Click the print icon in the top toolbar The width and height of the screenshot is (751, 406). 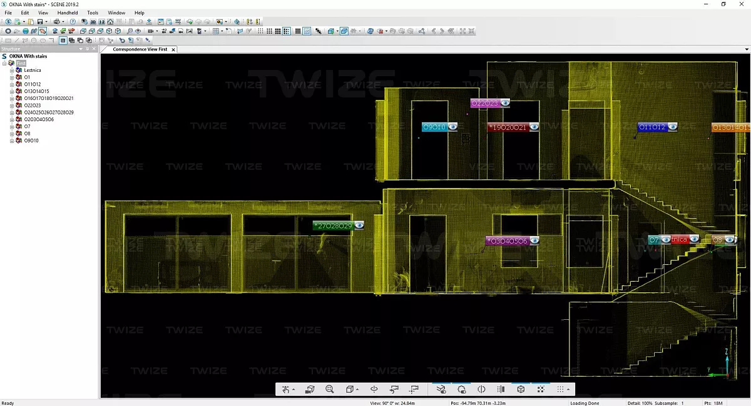click(x=56, y=22)
